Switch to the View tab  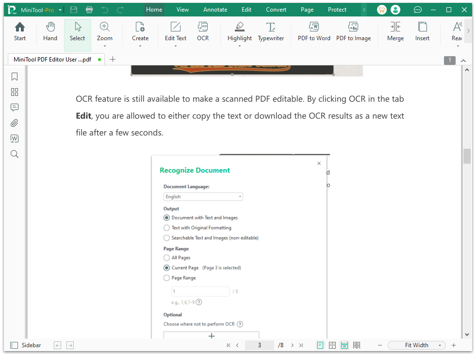pyautogui.click(x=182, y=10)
